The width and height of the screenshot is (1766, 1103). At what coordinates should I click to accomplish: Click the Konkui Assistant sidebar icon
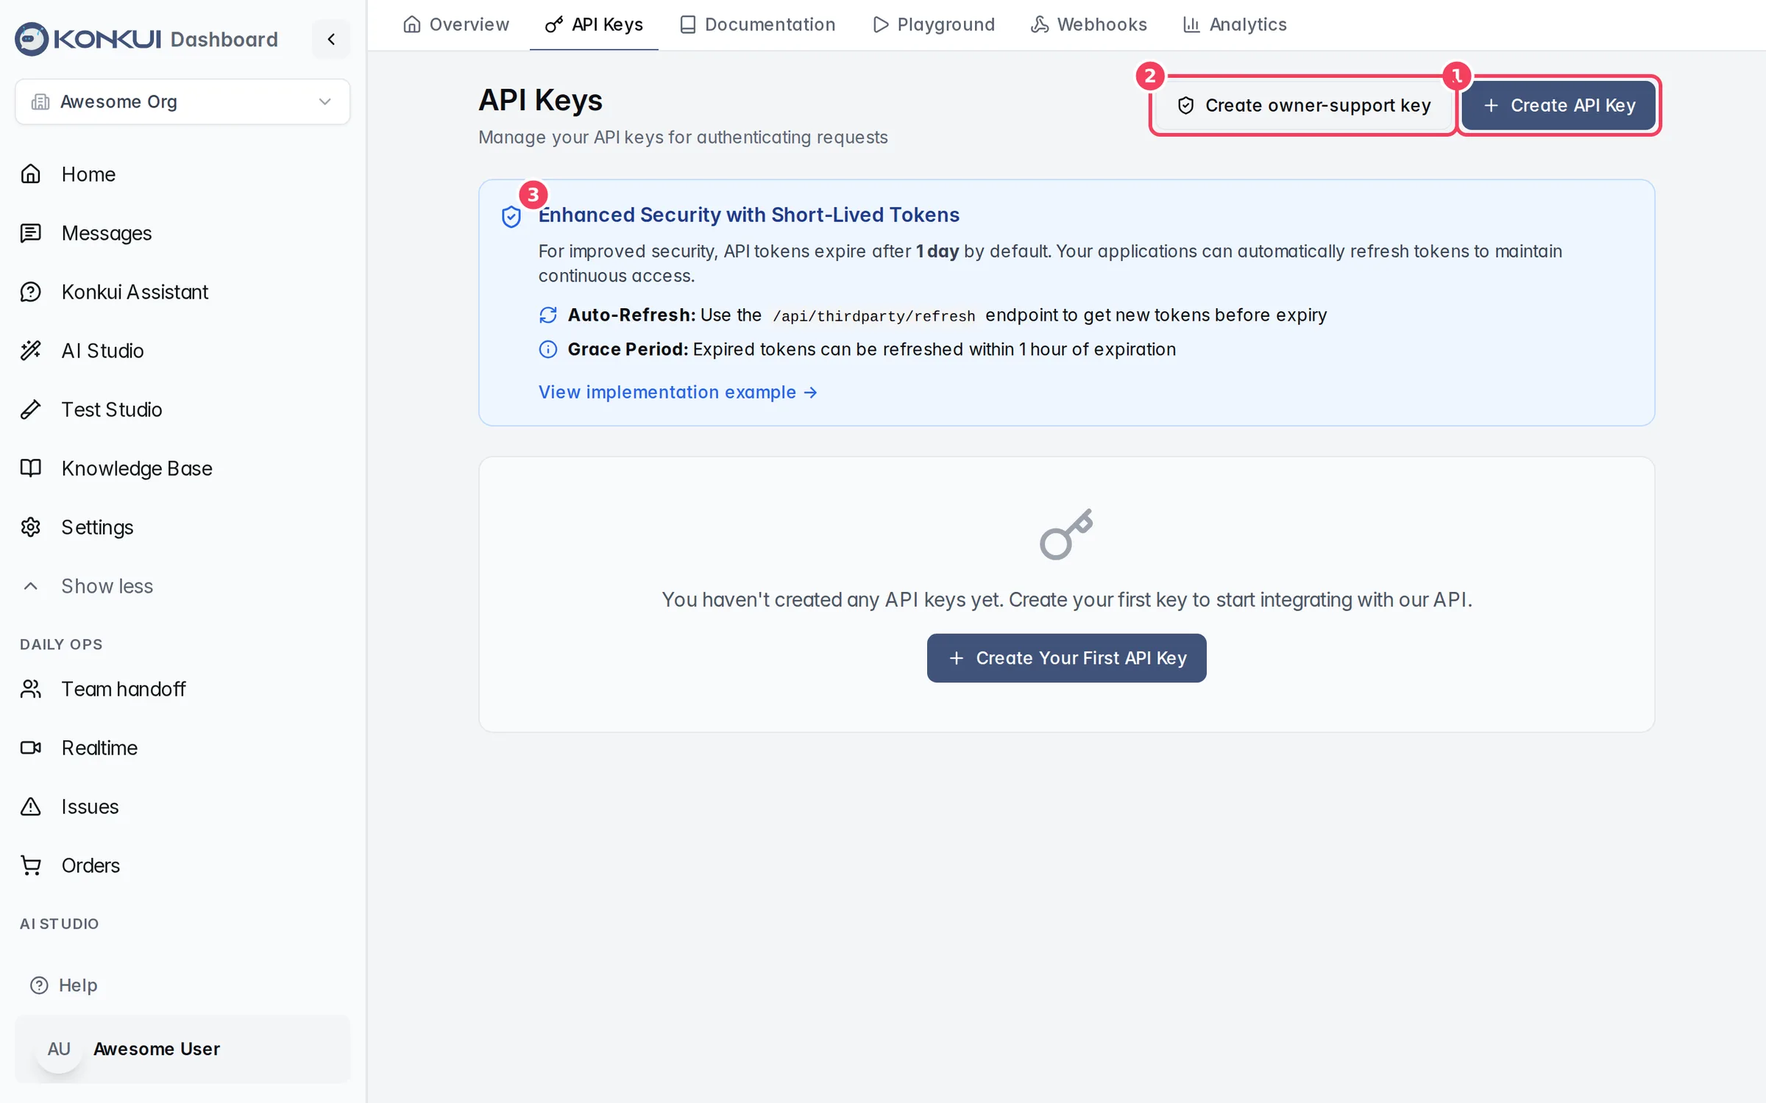(30, 292)
